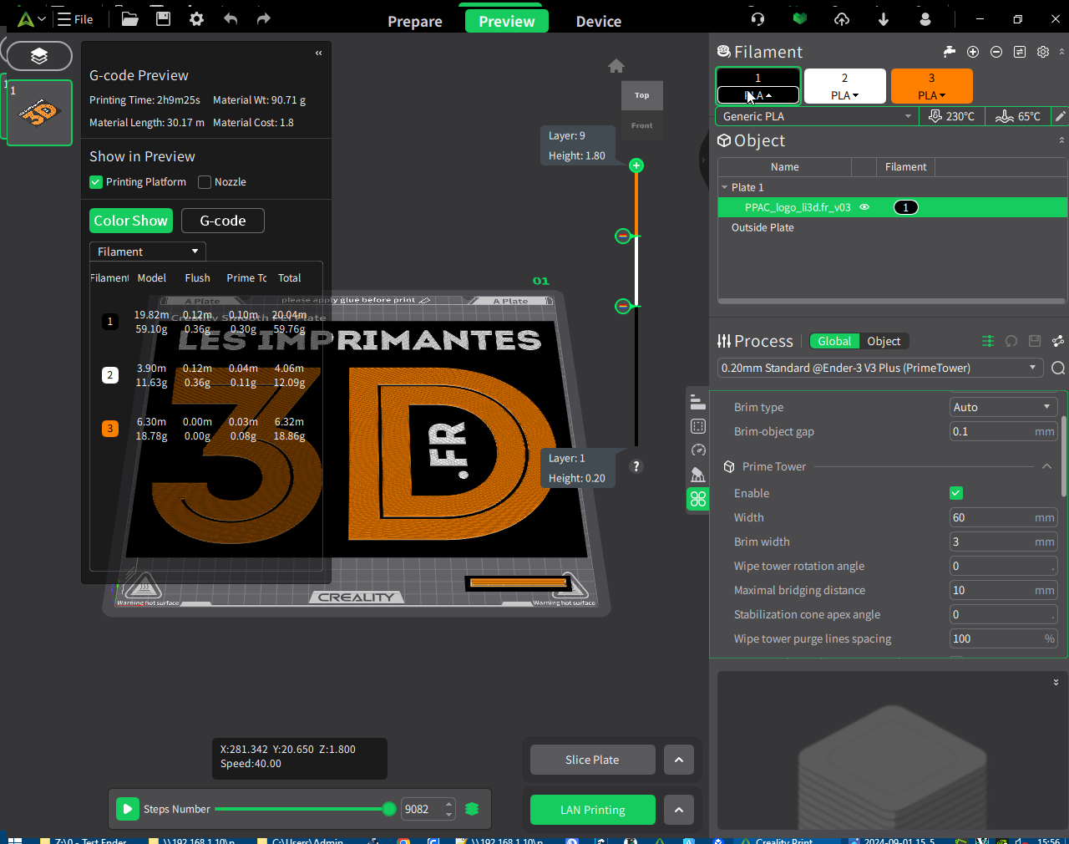This screenshot has height=844, width=1069.
Task: Collapse the Prime Tower section
Action: click(1046, 466)
